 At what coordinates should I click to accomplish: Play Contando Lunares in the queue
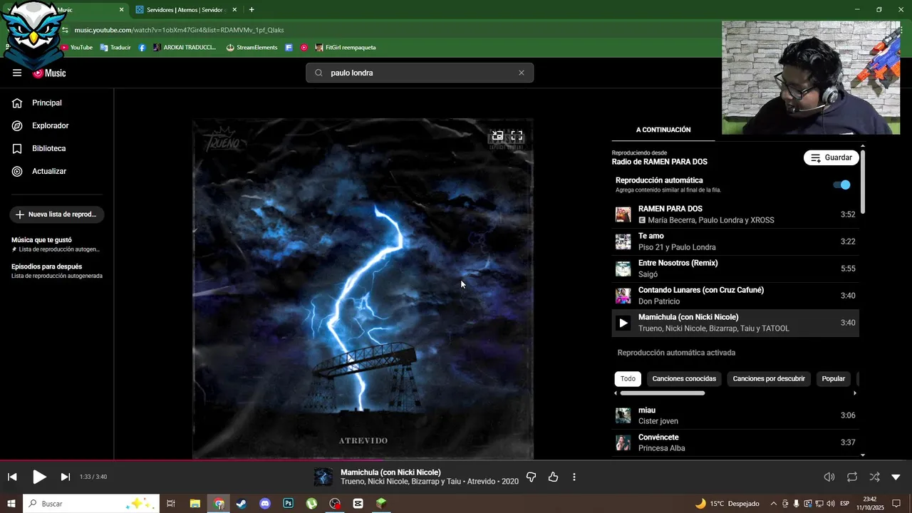735,296
